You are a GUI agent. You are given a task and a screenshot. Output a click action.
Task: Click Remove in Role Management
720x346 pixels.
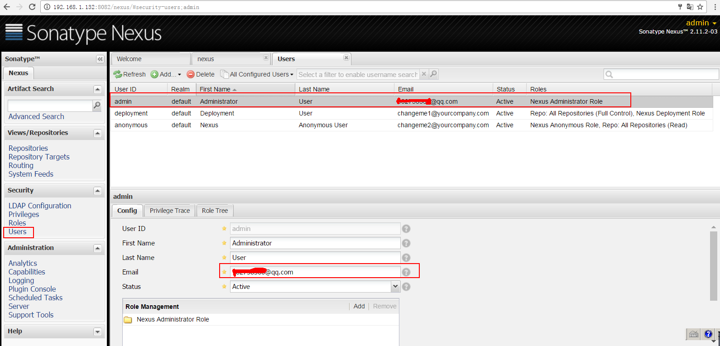[385, 306]
